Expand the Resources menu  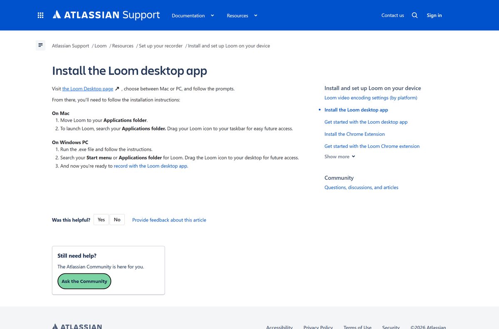[x=242, y=15]
